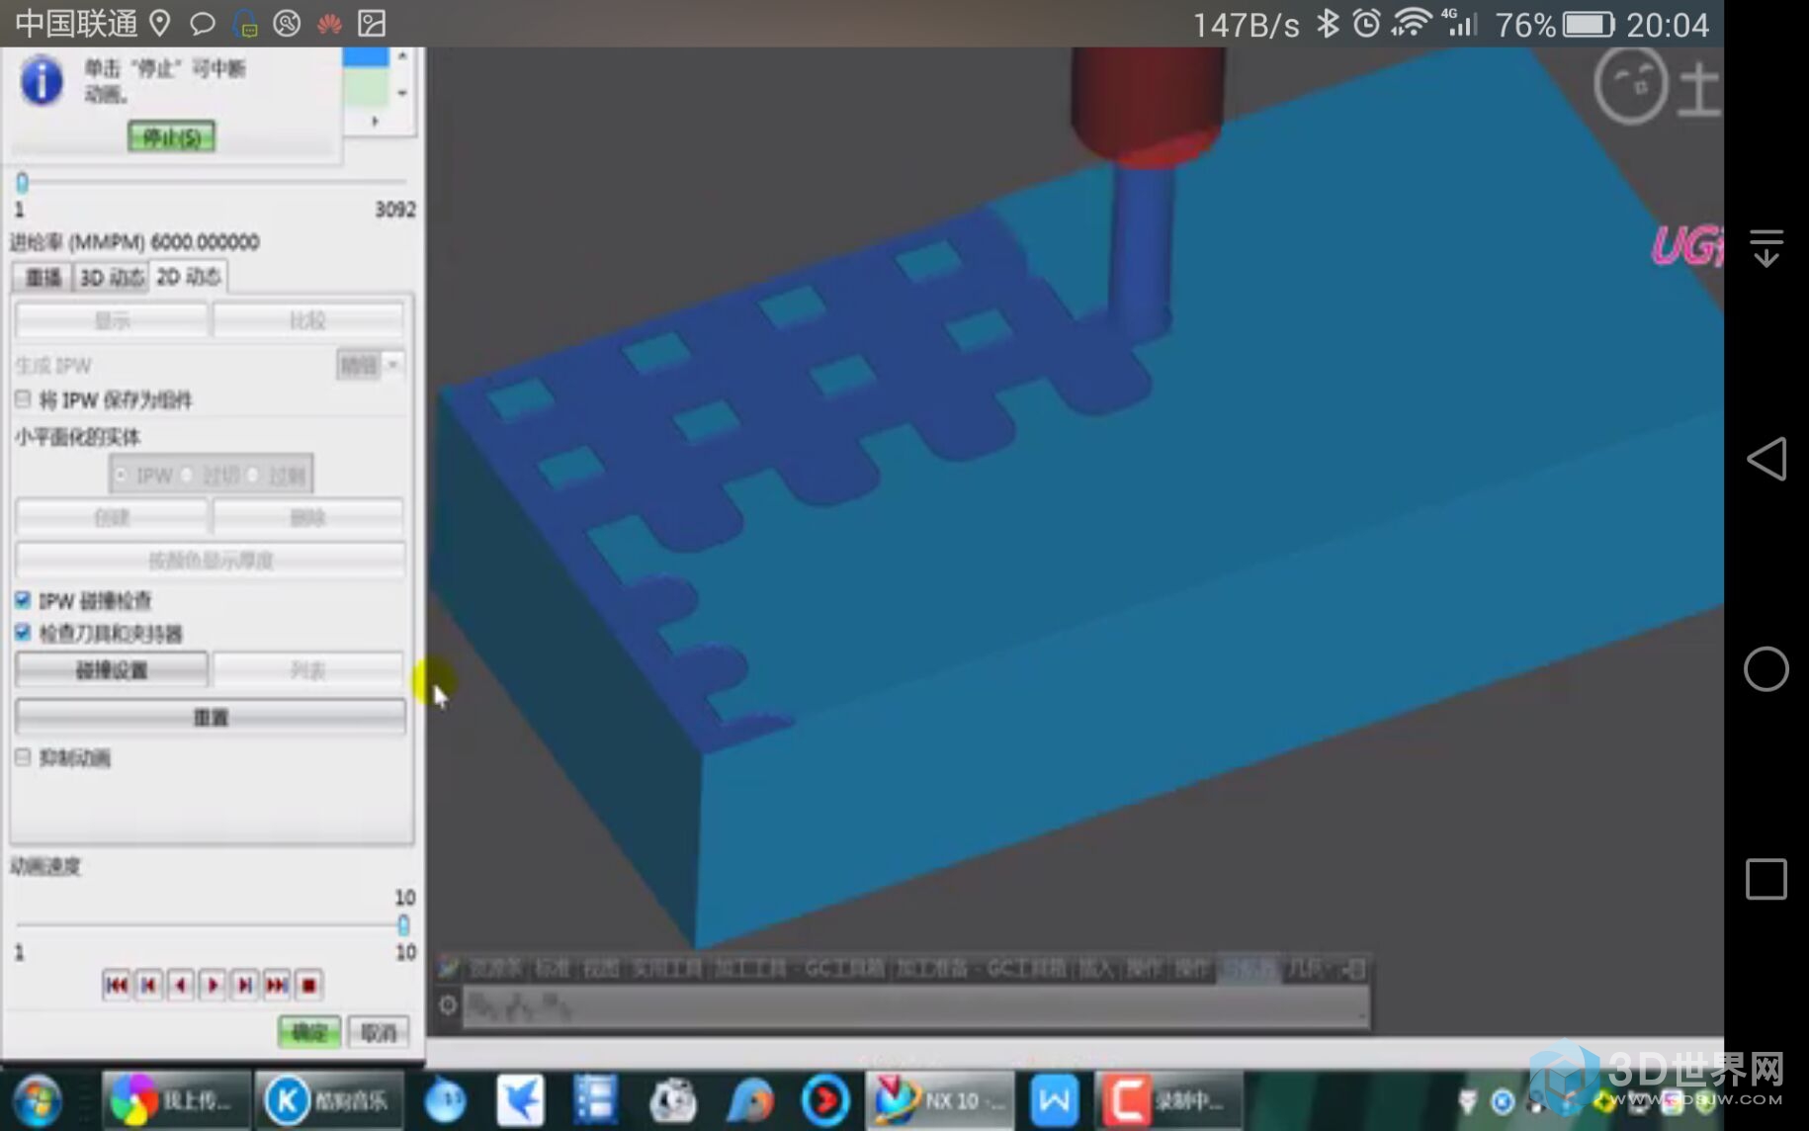Open the film strip taskbar app
The height and width of the screenshot is (1131, 1809).
point(595,1100)
